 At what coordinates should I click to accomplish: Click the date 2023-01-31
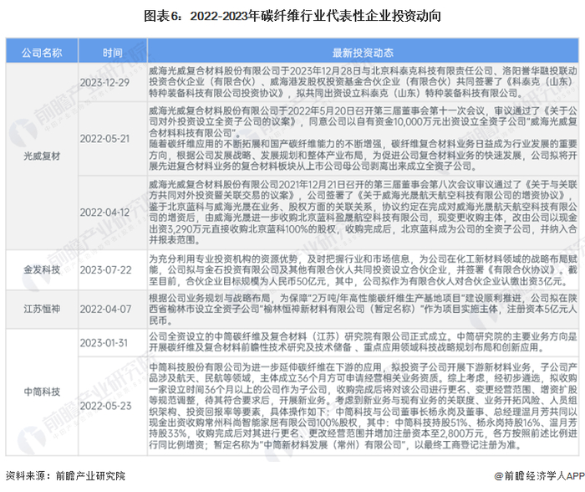pyautogui.click(x=104, y=342)
